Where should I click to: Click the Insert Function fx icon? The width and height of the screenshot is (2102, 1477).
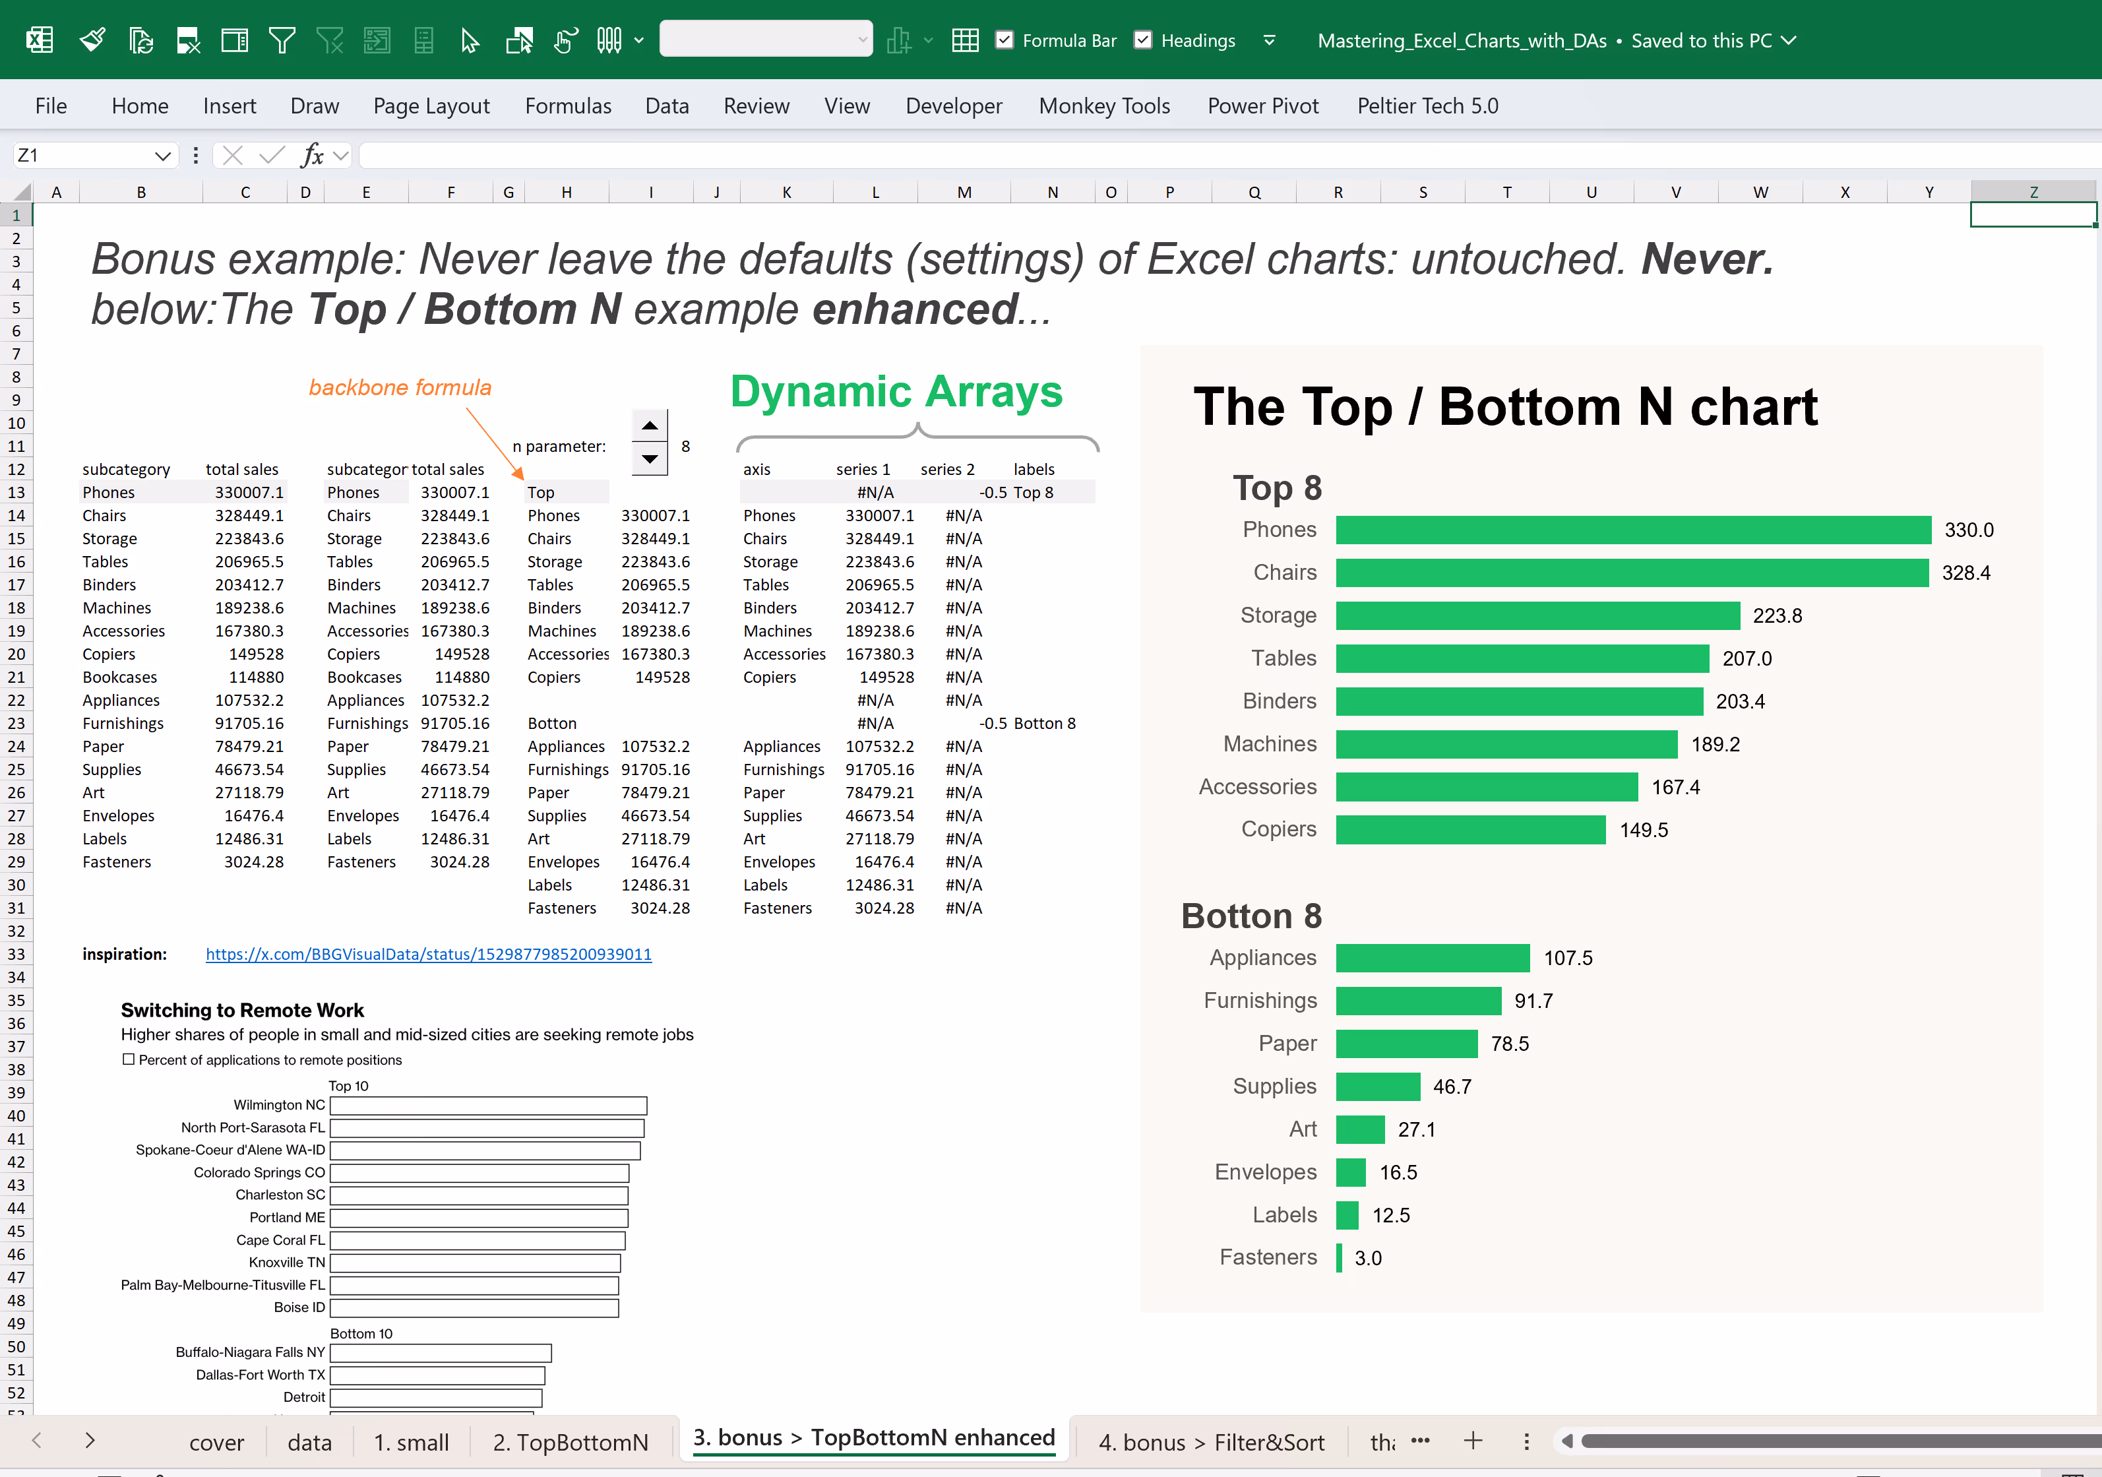point(312,156)
